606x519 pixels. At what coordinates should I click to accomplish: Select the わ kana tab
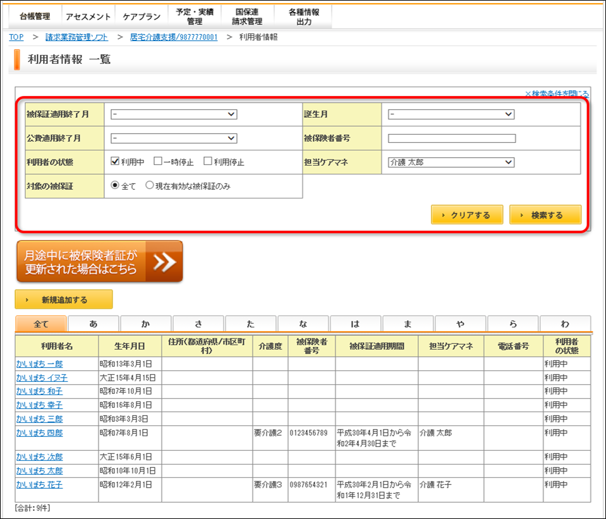(x=565, y=324)
